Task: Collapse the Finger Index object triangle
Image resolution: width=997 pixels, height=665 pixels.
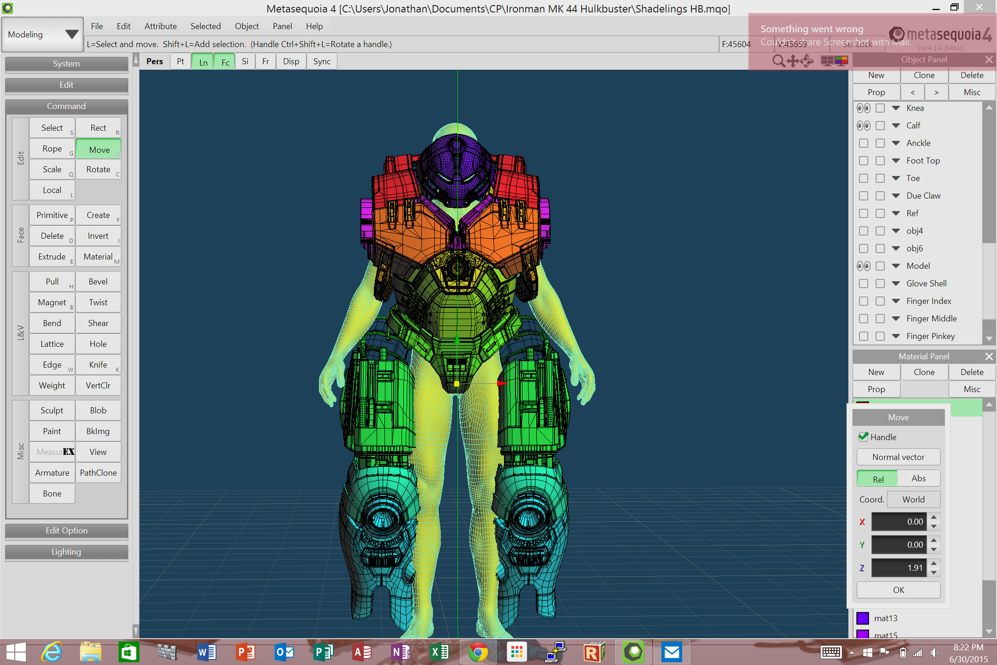Action: pyautogui.click(x=896, y=301)
